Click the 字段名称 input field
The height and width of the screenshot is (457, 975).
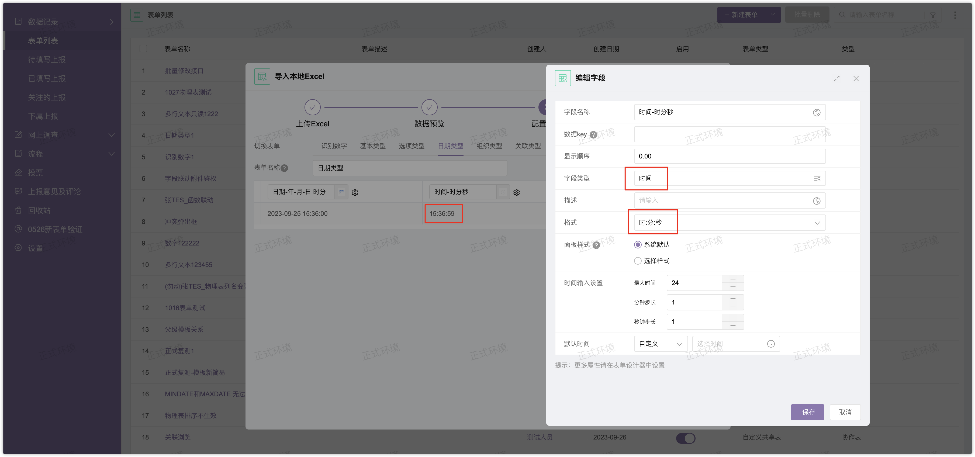(730, 112)
